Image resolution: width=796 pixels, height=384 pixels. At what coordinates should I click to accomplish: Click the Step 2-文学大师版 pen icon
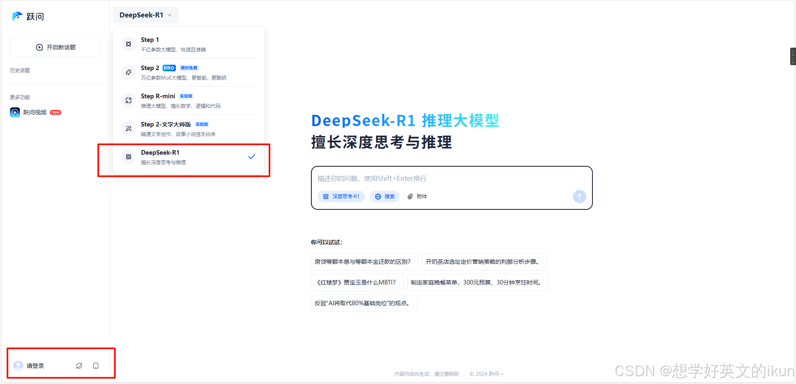129,129
